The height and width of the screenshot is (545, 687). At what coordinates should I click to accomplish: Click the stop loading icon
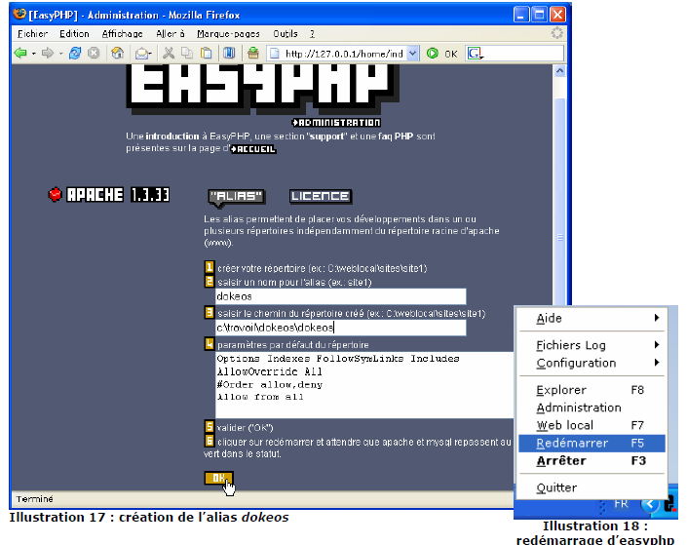pos(94,53)
